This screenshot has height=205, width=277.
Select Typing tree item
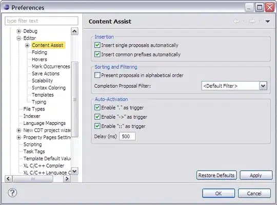39,102
